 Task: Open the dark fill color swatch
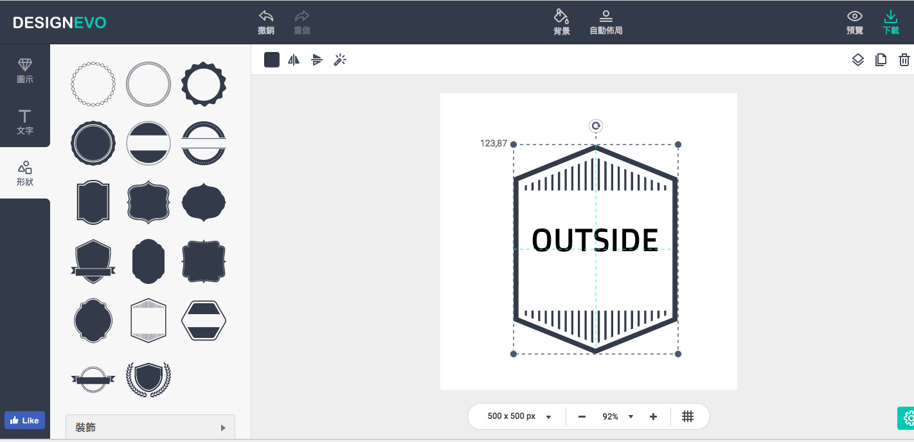[x=272, y=60]
